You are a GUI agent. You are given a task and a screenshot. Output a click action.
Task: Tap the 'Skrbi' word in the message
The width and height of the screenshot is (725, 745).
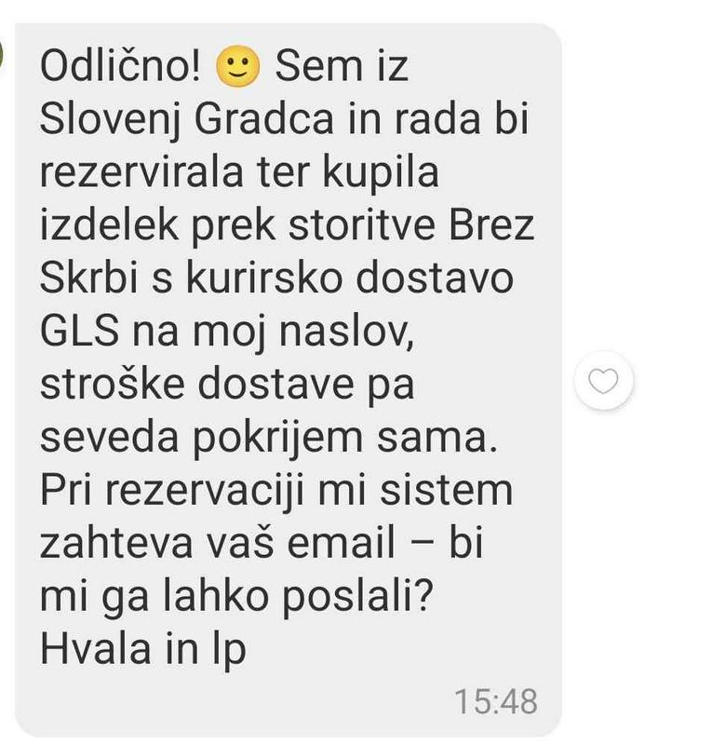88,278
